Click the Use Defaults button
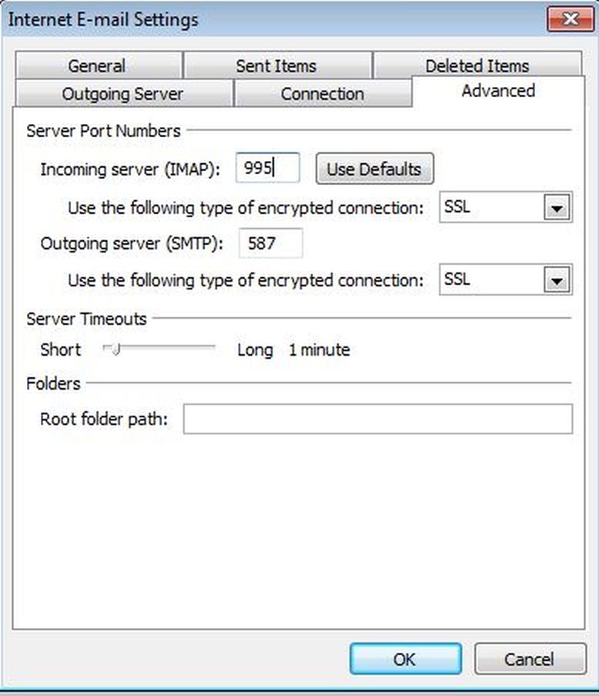The height and width of the screenshot is (696, 599). (x=375, y=169)
